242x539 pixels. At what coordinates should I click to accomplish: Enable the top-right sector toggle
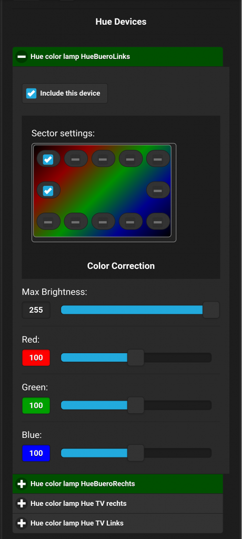[158, 159]
